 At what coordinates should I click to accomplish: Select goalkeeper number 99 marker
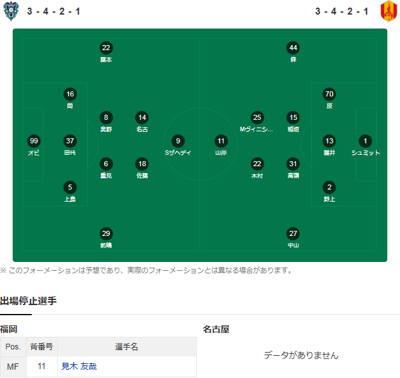(34, 141)
